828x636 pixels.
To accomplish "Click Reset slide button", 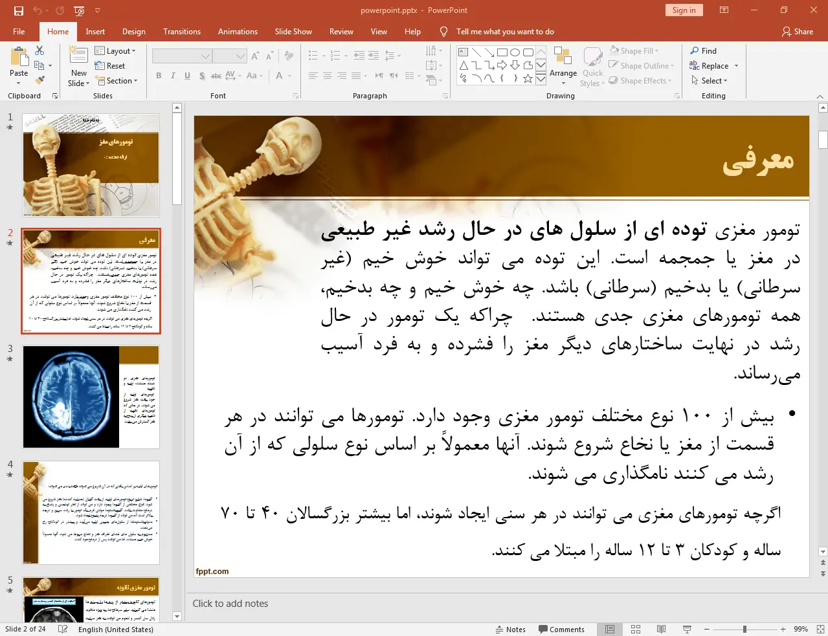I will tap(110, 66).
